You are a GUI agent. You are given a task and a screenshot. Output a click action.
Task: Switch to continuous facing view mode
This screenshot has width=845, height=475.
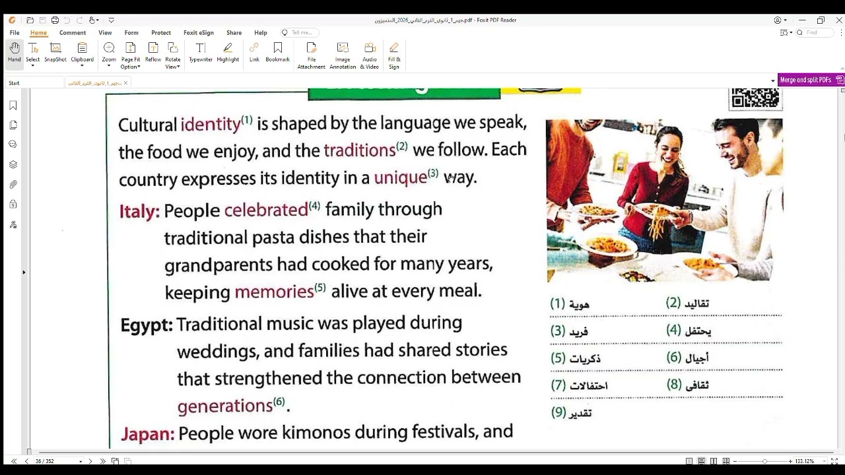click(726, 461)
